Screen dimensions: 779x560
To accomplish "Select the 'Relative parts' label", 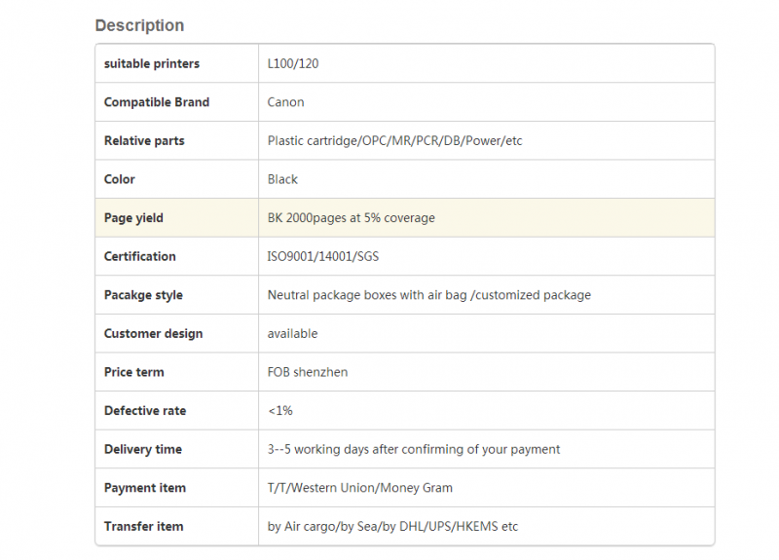I will (144, 140).
